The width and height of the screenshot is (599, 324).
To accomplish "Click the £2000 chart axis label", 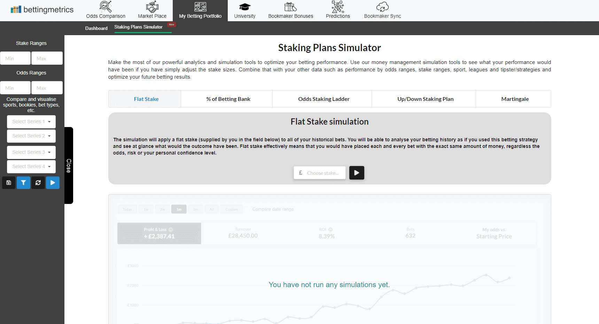I will (133, 286).
